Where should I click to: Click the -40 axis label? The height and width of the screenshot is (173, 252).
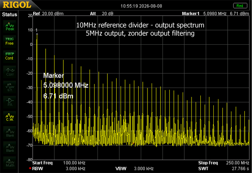click(29, 102)
